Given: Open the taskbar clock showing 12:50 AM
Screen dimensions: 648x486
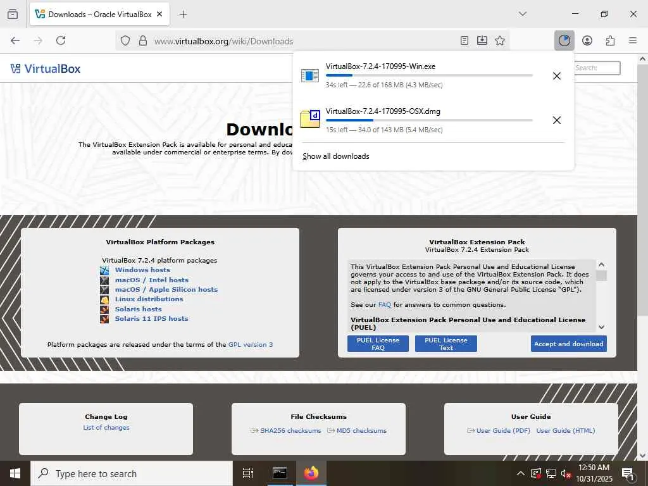Looking at the screenshot, I should [594, 473].
